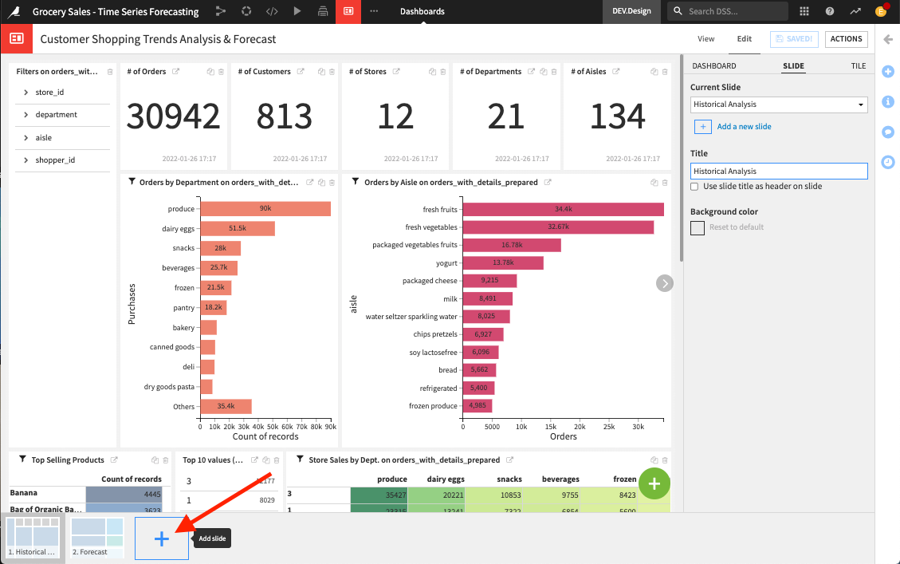This screenshot has height=564, width=900.
Task: Click the Background color swatch
Action: point(697,227)
